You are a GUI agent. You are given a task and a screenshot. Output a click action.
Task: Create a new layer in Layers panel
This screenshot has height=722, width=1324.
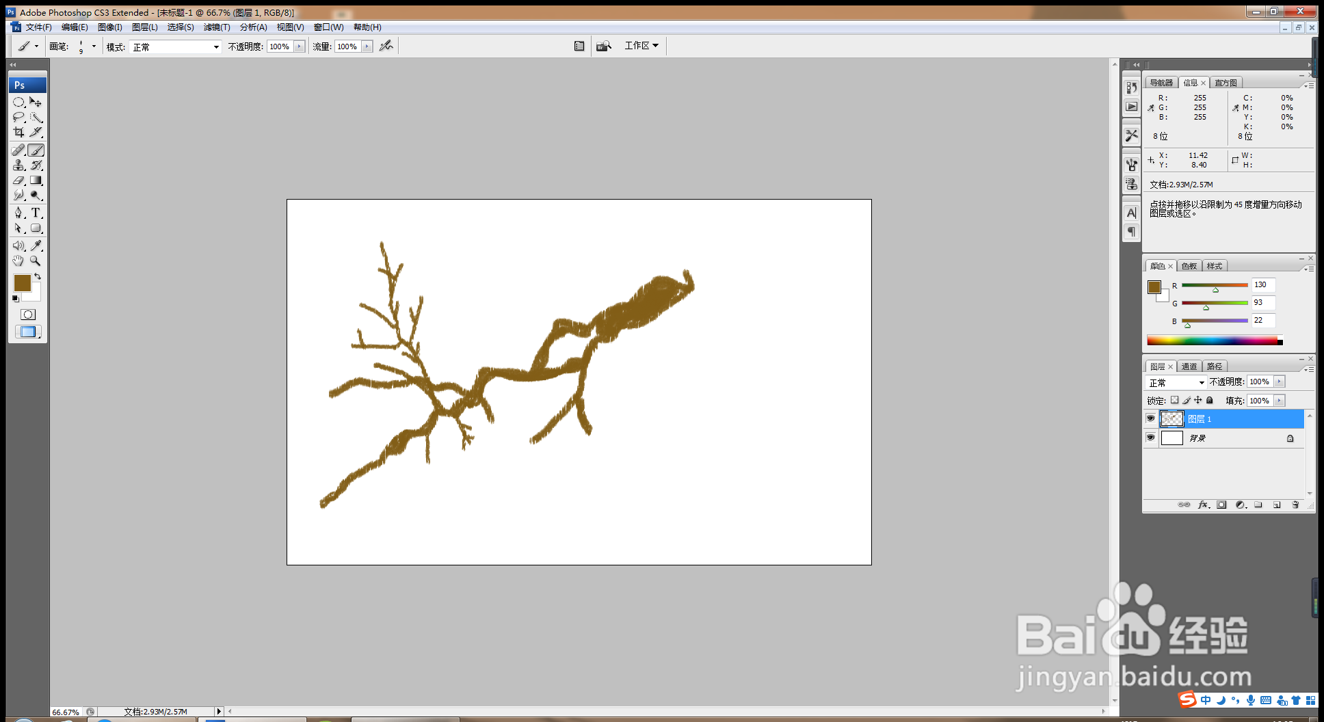1277,505
